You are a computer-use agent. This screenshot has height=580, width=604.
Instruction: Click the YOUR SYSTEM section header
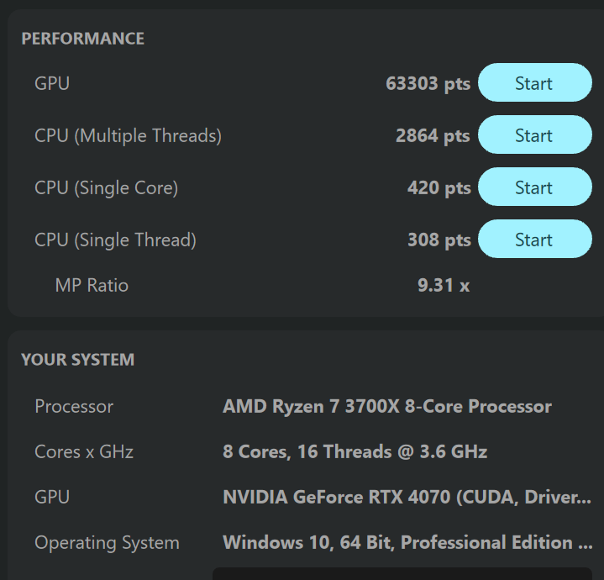[x=77, y=360]
